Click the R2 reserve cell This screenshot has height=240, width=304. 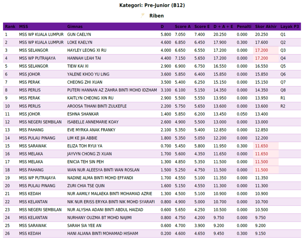point(283,106)
